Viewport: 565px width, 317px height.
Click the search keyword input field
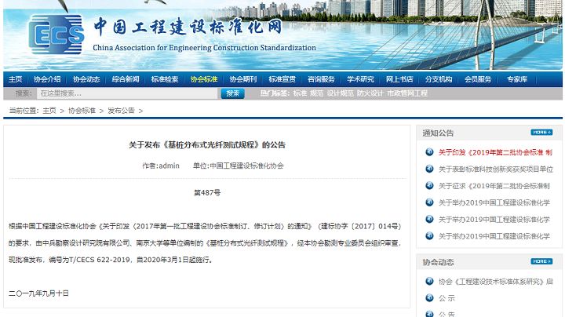(126, 93)
